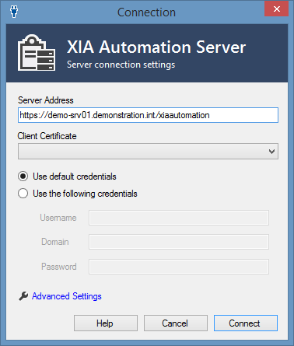Focus the Server Address field
The image size is (294, 346).
tap(148, 115)
